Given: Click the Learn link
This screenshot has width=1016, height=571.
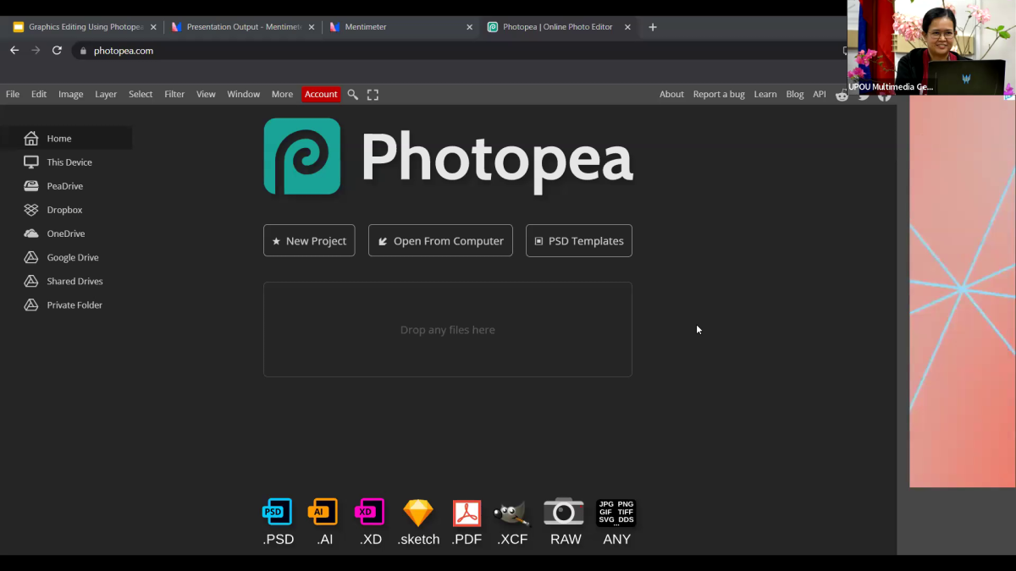Looking at the screenshot, I should click(765, 95).
